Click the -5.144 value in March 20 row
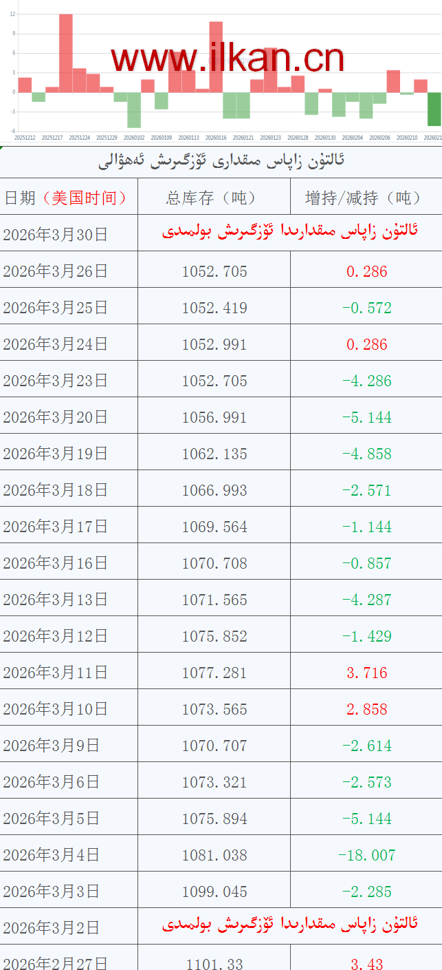Viewport: 442px width, 970px height. (x=367, y=417)
